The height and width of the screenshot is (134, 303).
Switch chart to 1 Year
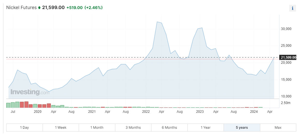click(206, 127)
